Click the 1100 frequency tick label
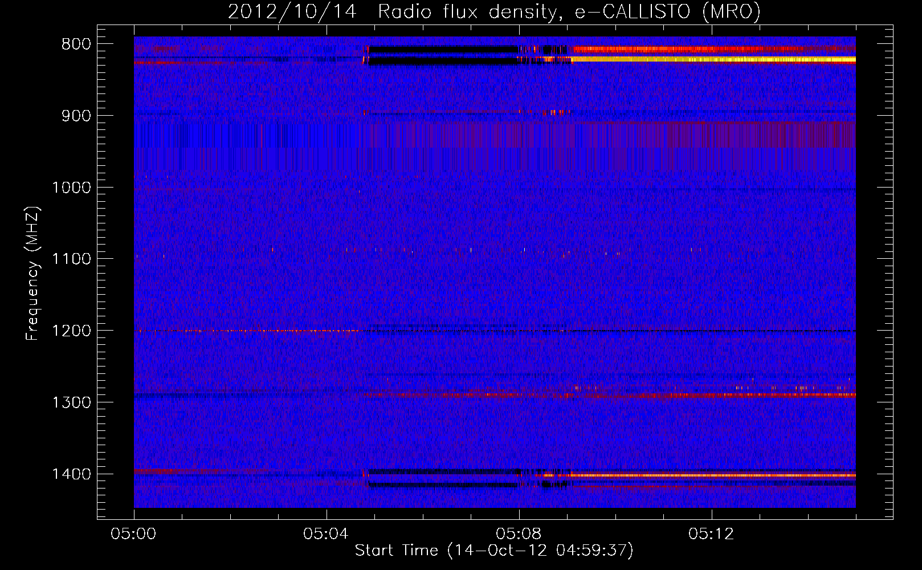922x570 pixels. 71,259
